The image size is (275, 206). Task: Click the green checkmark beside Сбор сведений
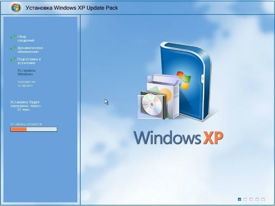13,37
